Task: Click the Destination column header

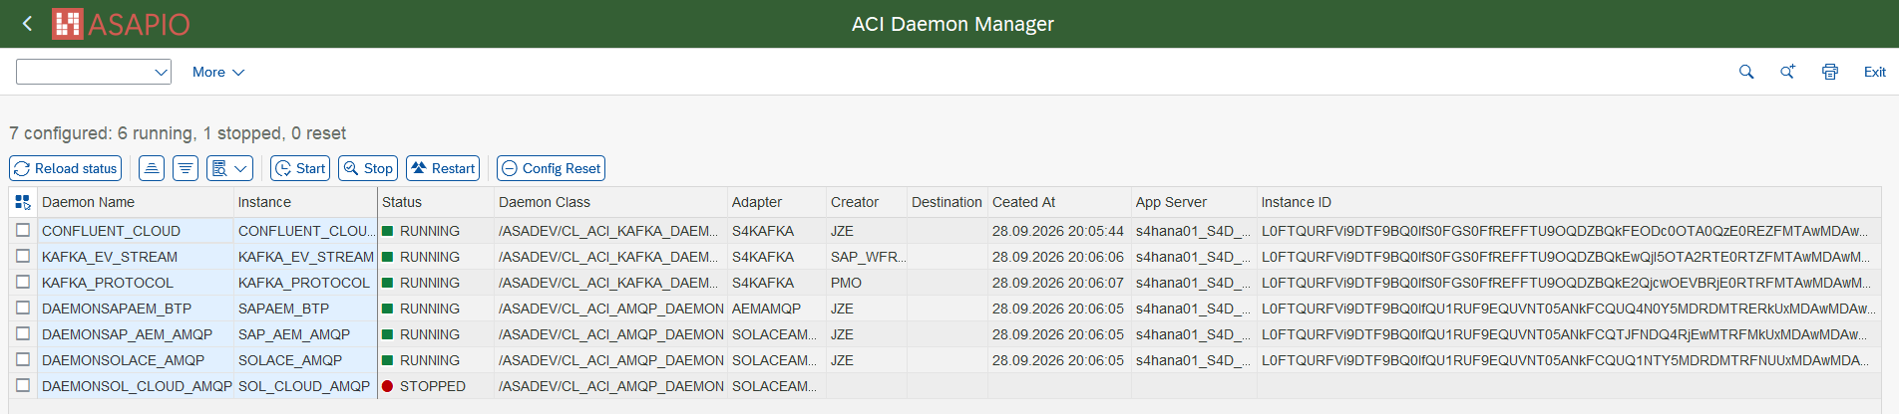Action: coord(948,202)
